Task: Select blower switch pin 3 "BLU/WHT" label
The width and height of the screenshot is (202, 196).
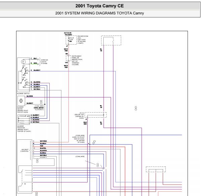Action: click(x=36, y=70)
